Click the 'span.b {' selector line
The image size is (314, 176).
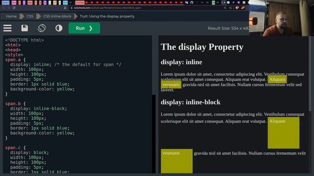point(15,104)
